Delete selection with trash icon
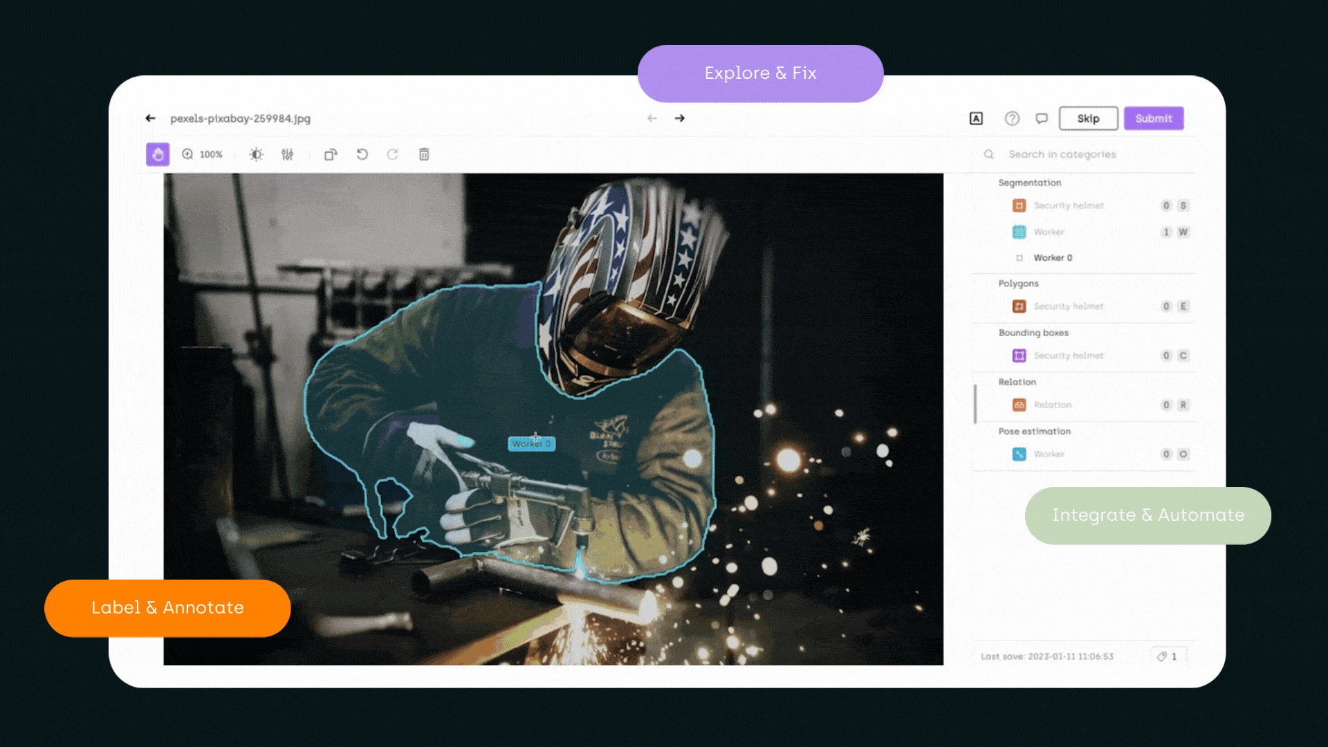 pyautogui.click(x=424, y=154)
